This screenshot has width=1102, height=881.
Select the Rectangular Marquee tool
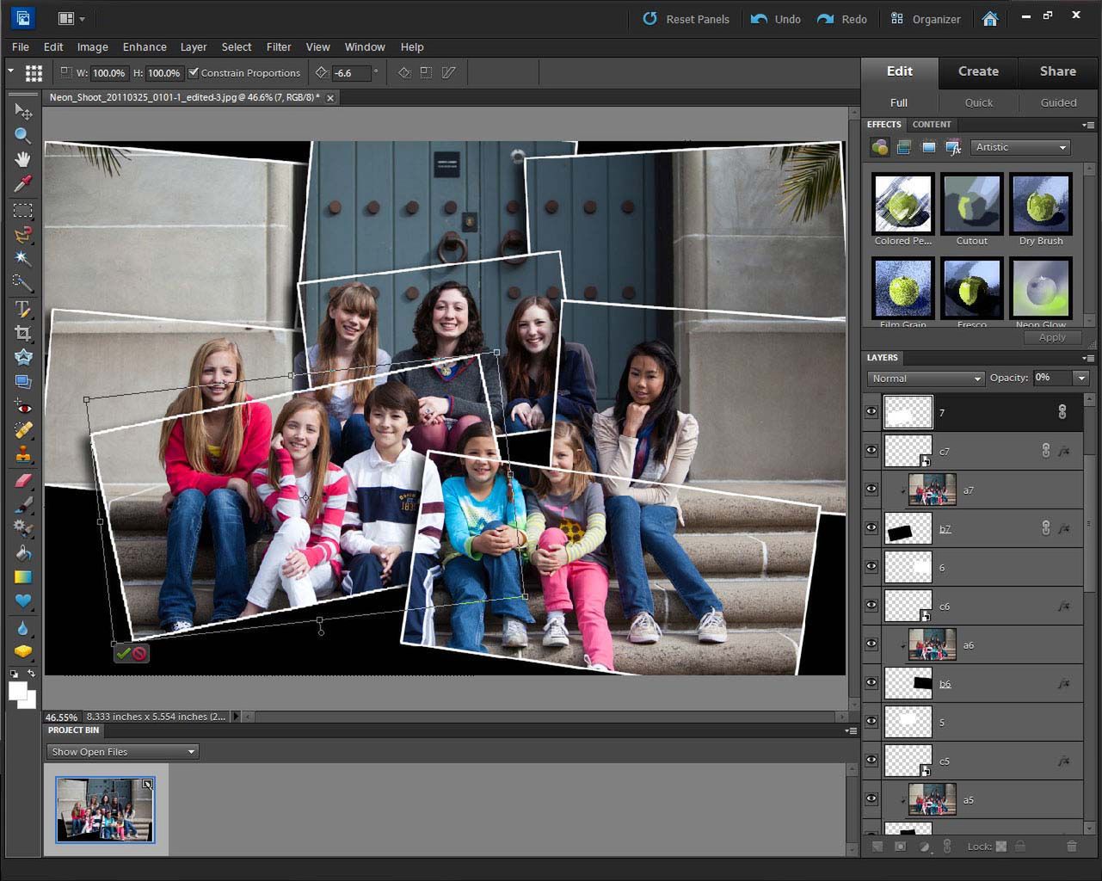[x=23, y=211]
